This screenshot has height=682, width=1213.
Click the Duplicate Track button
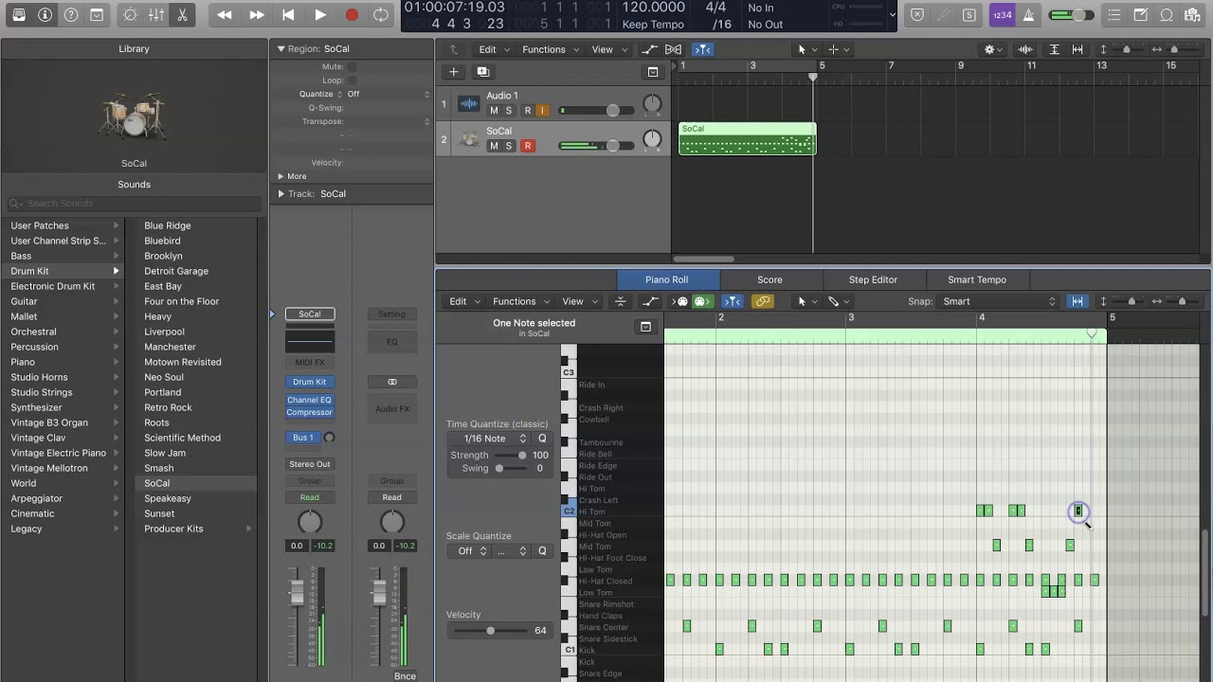[482, 72]
